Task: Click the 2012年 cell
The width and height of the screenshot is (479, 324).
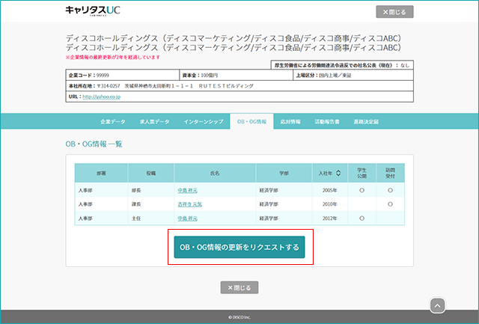Action: (330, 218)
